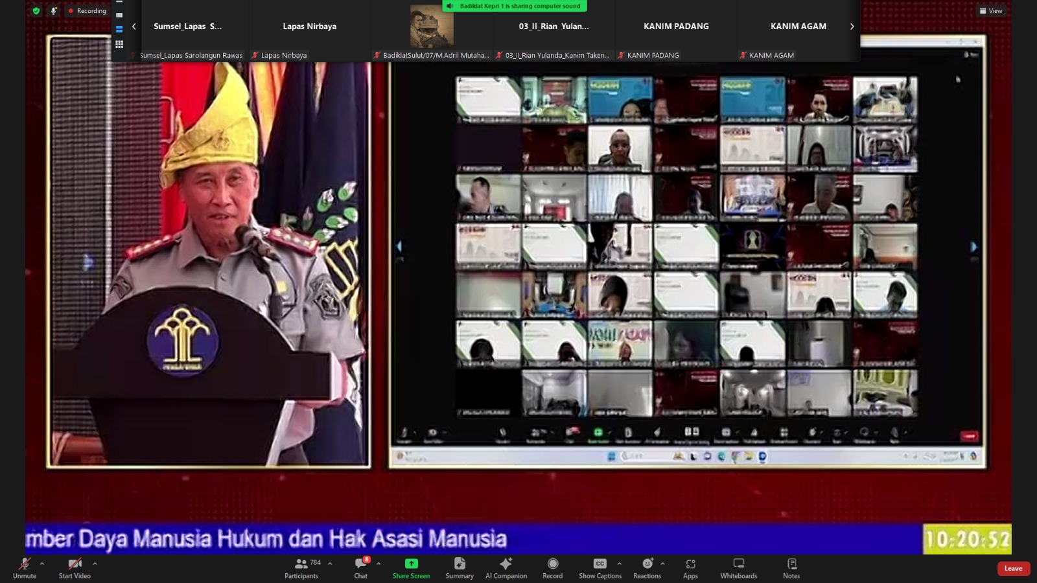Select the grid gallery layout icon

pyautogui.click(x=119, y=45)
